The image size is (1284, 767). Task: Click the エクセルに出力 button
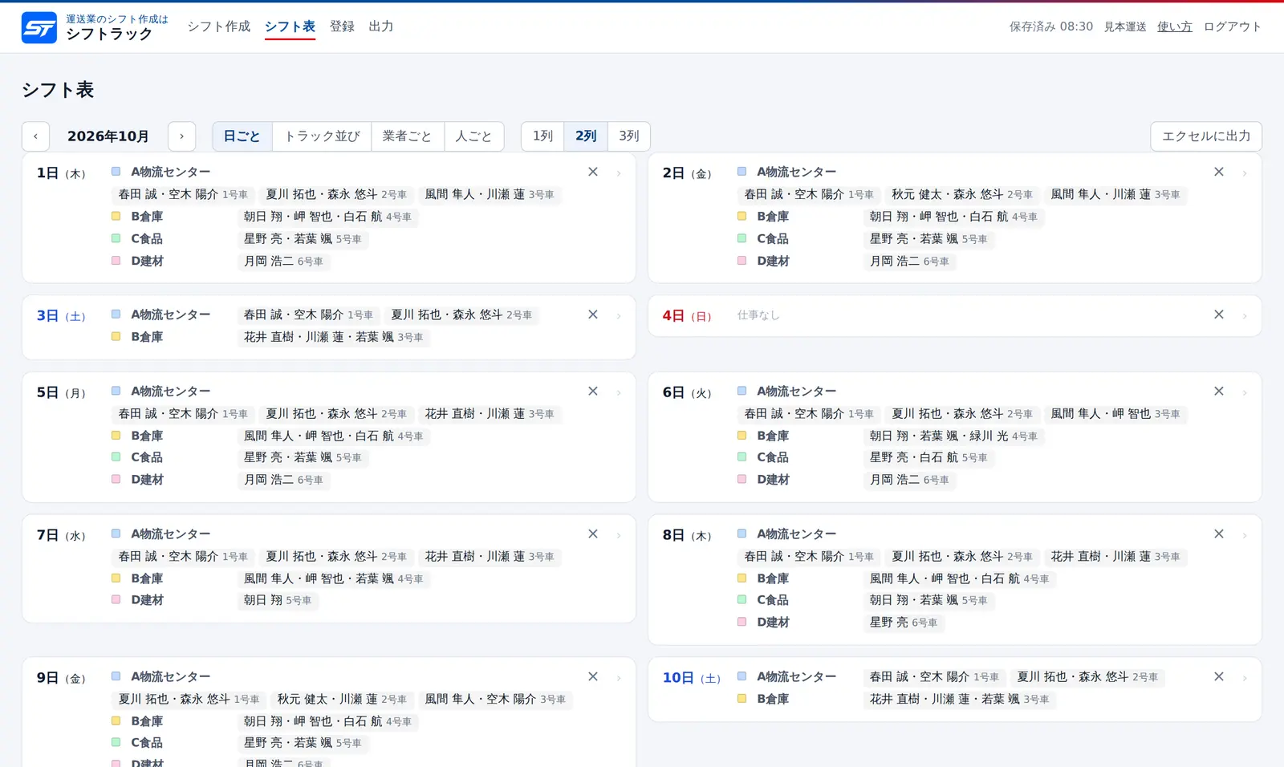click(x=1206, y=136)
